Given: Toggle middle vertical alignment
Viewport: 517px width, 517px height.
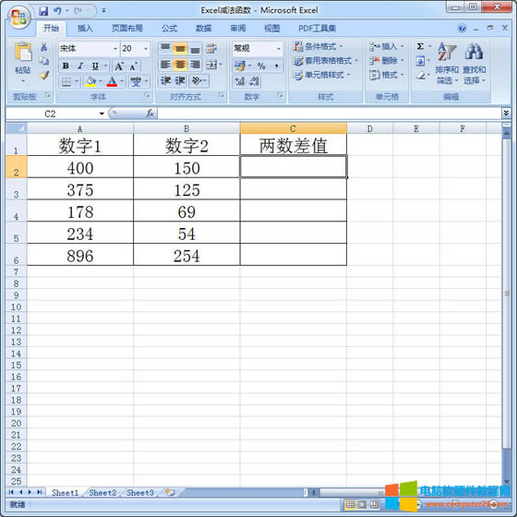Looking at the screenshot, I should (180, 48).
